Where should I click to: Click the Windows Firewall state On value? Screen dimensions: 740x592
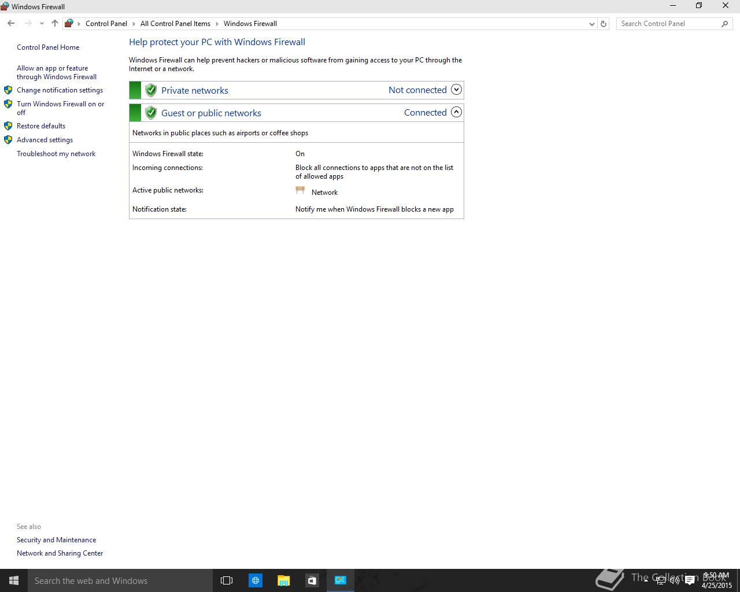300,154
